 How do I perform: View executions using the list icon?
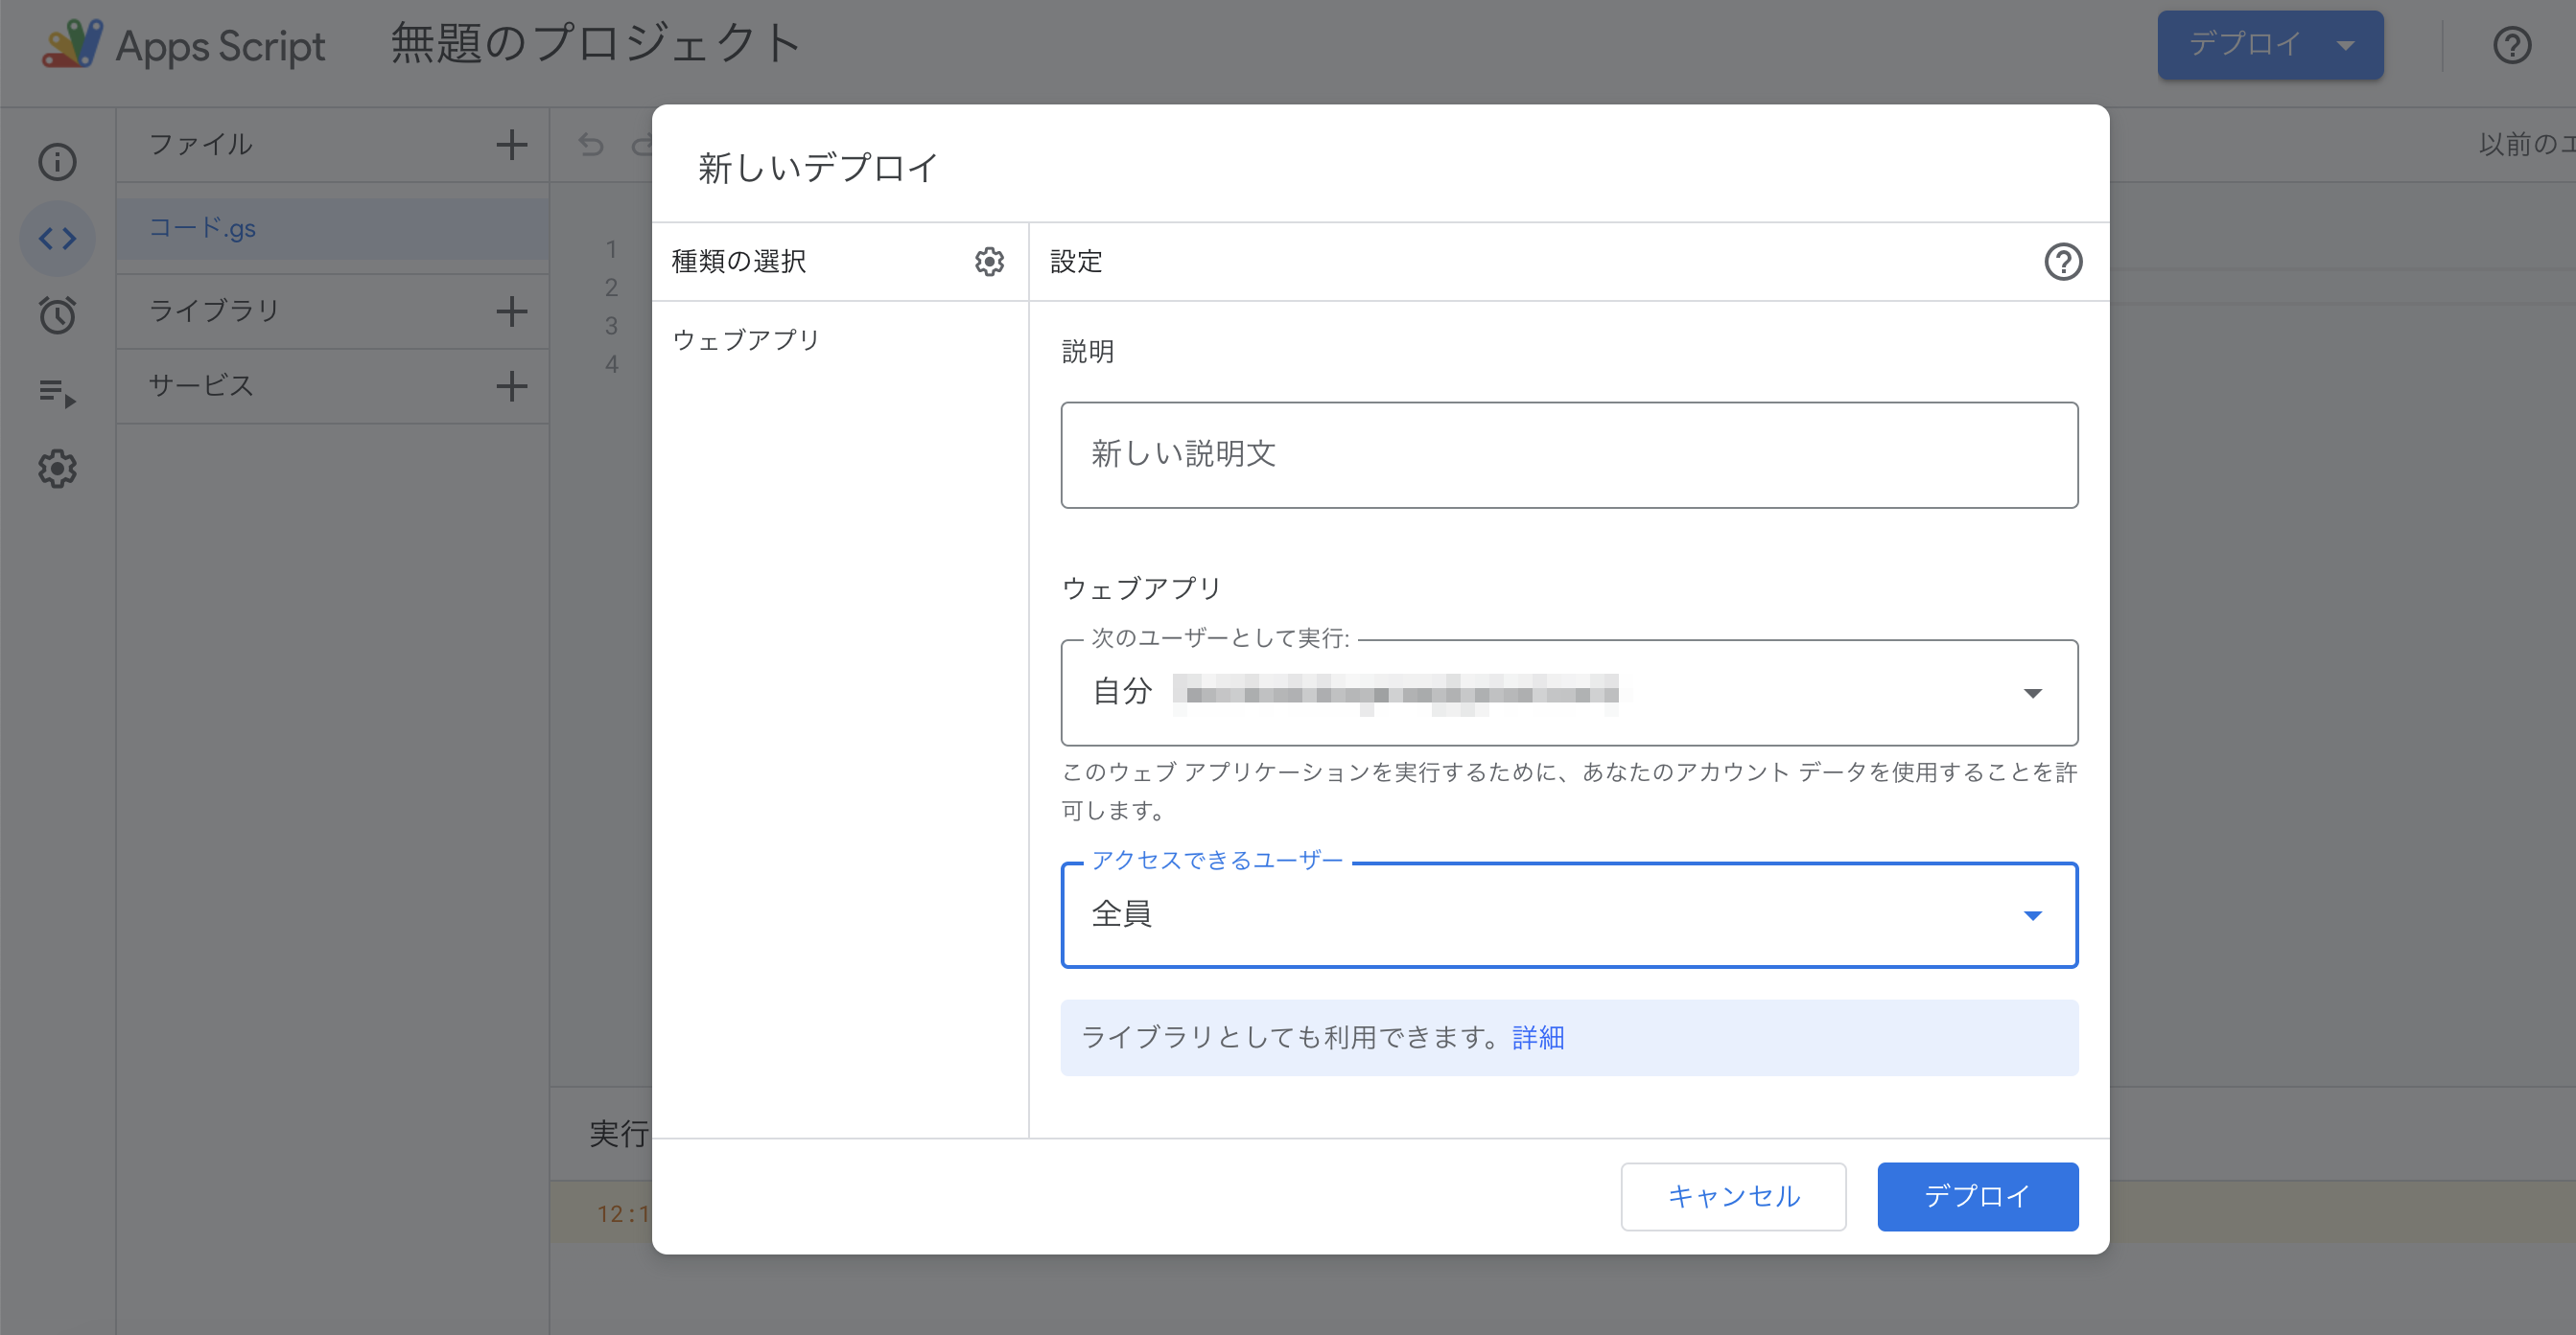tap(57, 393)
